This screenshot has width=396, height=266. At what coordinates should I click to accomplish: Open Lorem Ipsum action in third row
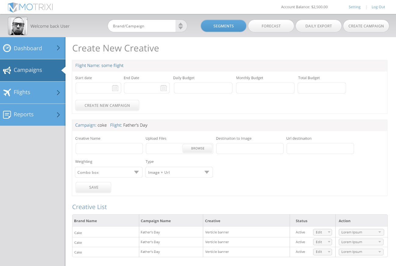(x=361, y=252)
